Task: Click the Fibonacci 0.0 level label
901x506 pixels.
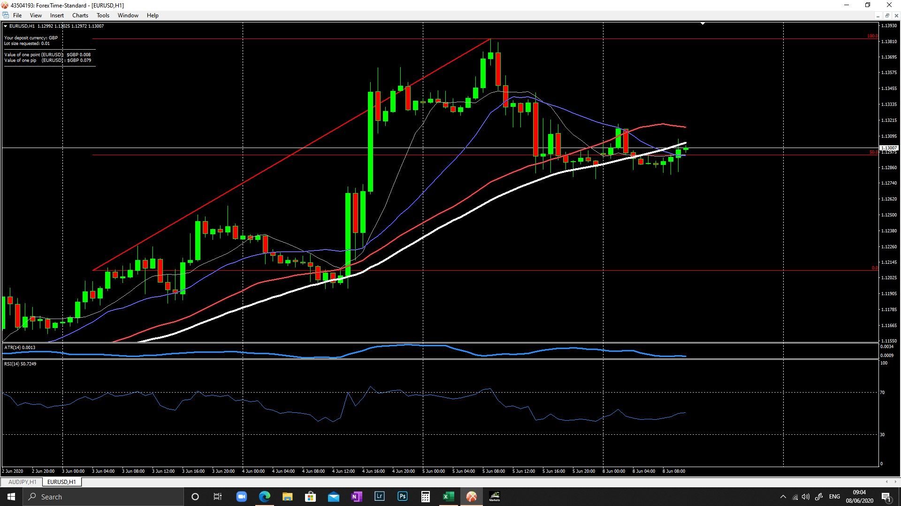Action: point(875,268)
